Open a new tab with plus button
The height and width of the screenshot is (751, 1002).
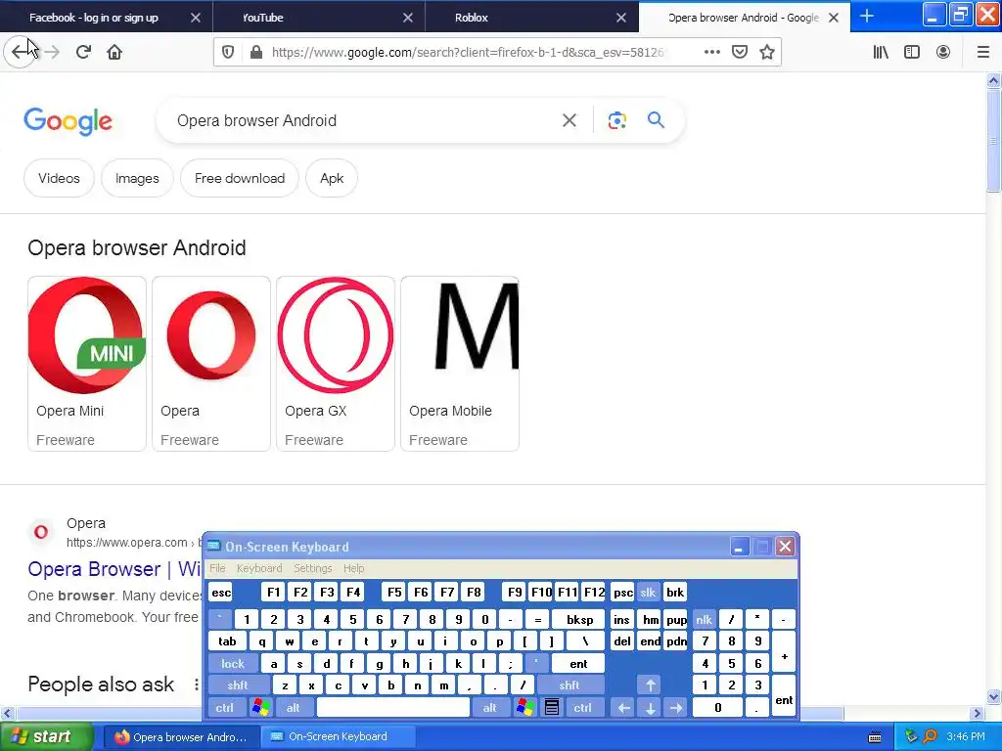[867, 16]
